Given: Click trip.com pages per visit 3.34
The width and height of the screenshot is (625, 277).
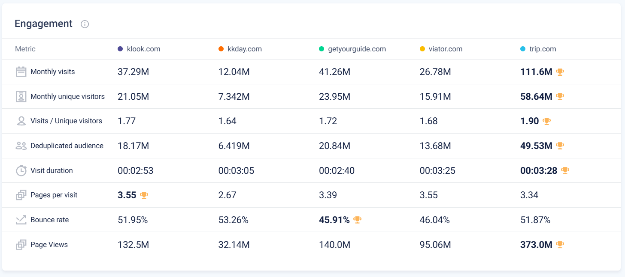Looking at the screenshot, I should [x=529, y=195].
